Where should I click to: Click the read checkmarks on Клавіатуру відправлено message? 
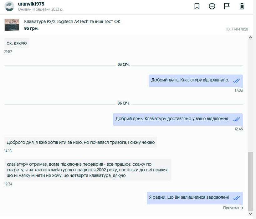237,81
